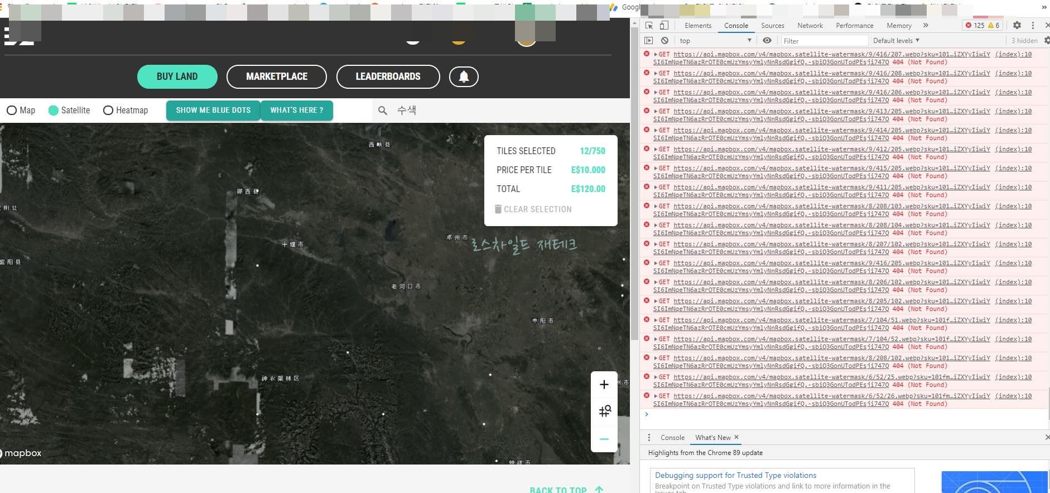Open Debugging support for Trusted Type violations link
This screenshot has width=1050, height=493.
pyautogui.click(x=735, y=476)
